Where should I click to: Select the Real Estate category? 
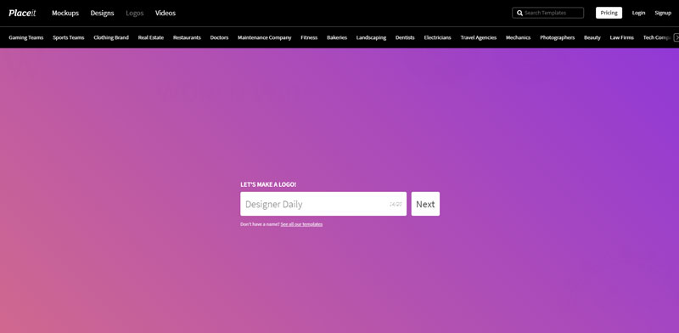tap(151, 37)
